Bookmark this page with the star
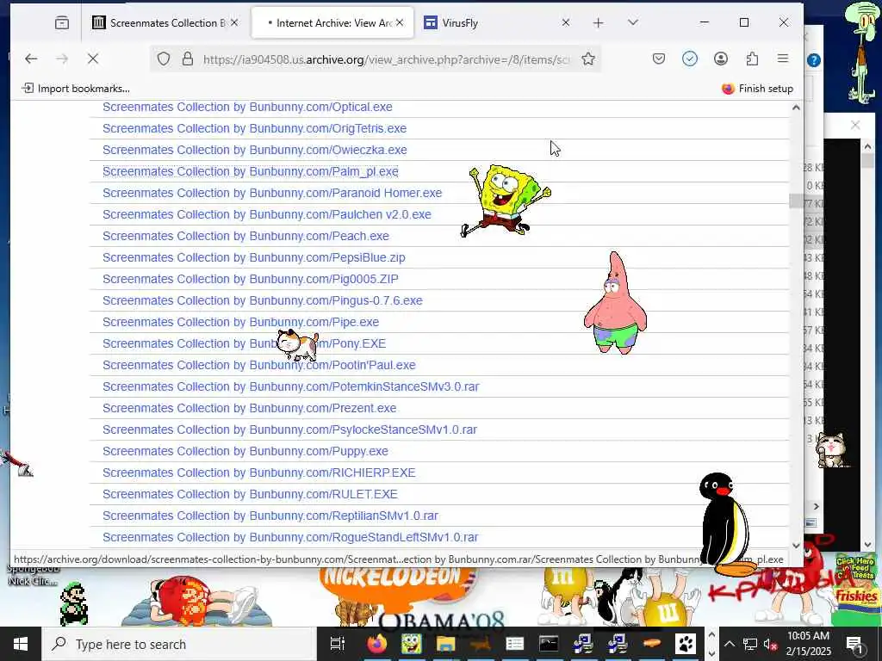The image size is (882, 661). click(588, 59)
